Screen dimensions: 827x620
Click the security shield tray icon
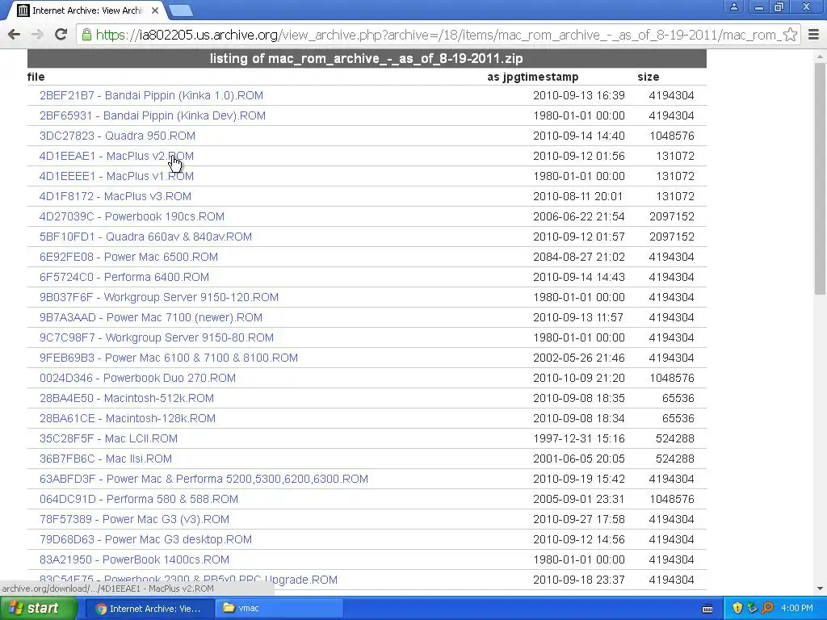pos(737,609)
